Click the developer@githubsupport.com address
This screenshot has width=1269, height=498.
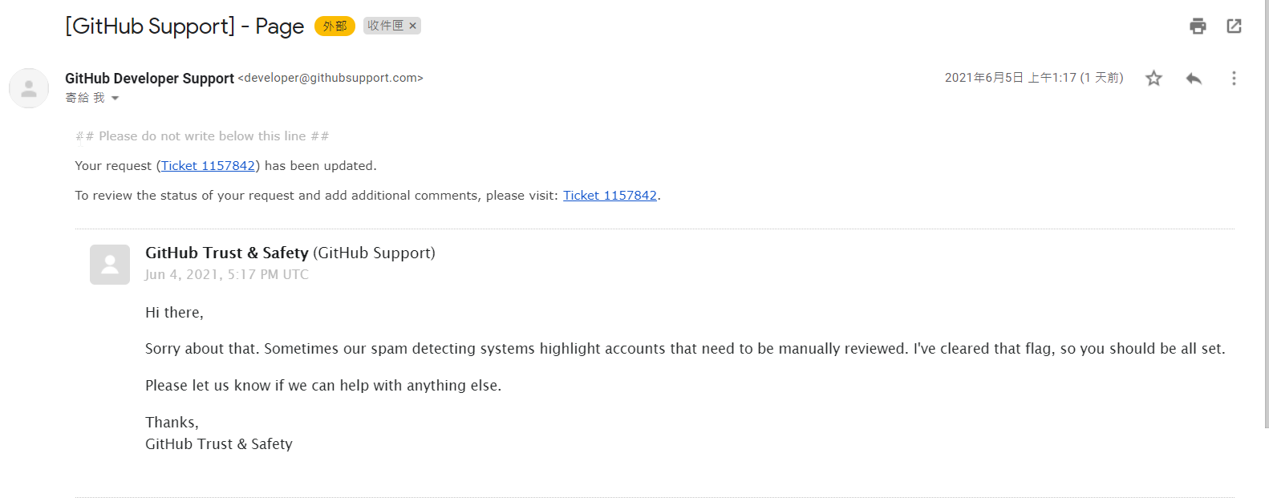point(330,78)
